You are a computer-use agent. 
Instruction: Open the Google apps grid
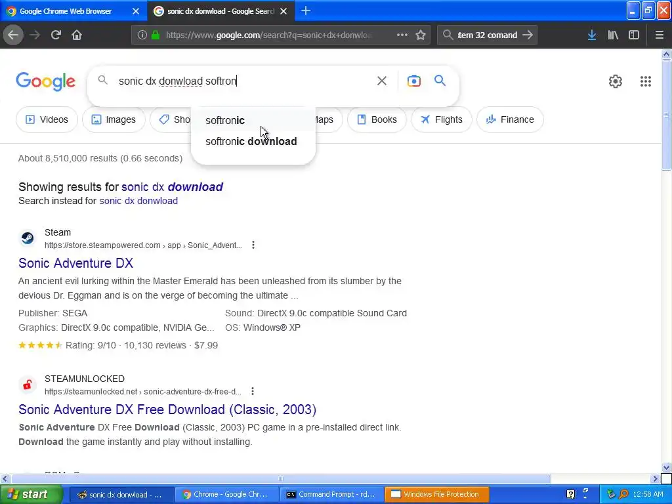click(646, 81)
